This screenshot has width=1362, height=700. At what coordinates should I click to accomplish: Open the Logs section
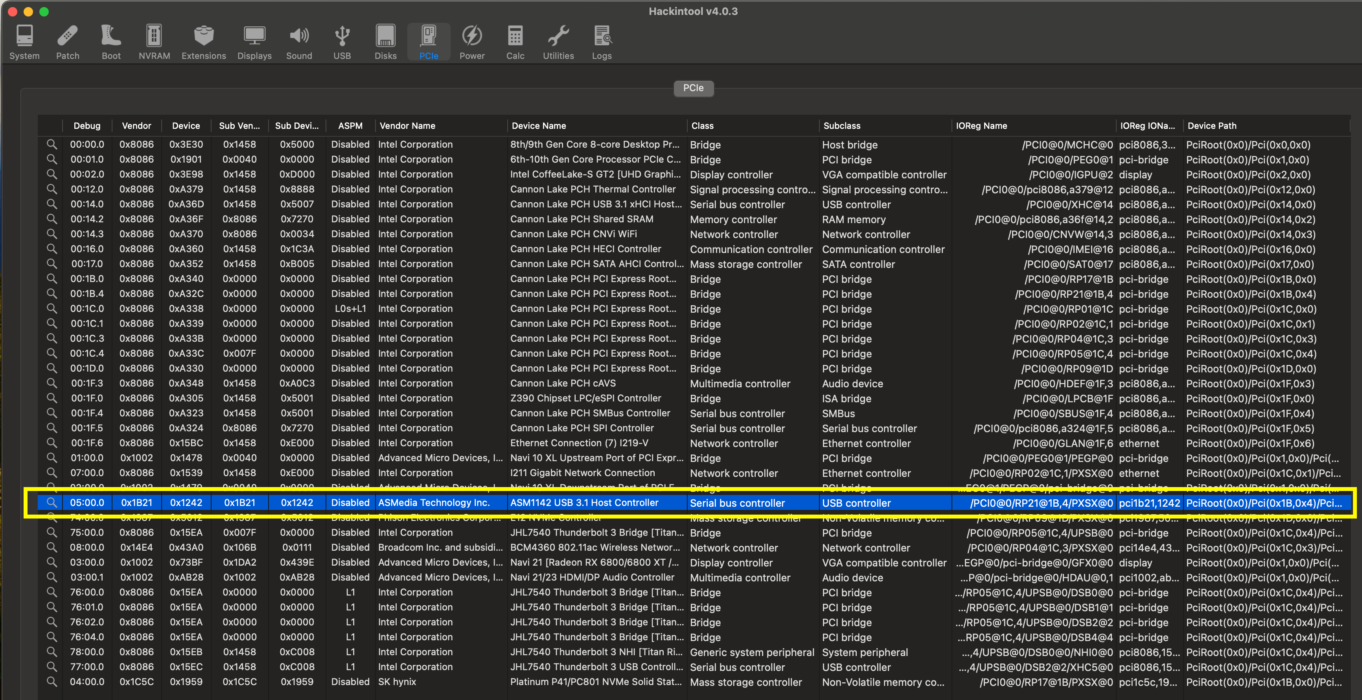tap(602, 42)
